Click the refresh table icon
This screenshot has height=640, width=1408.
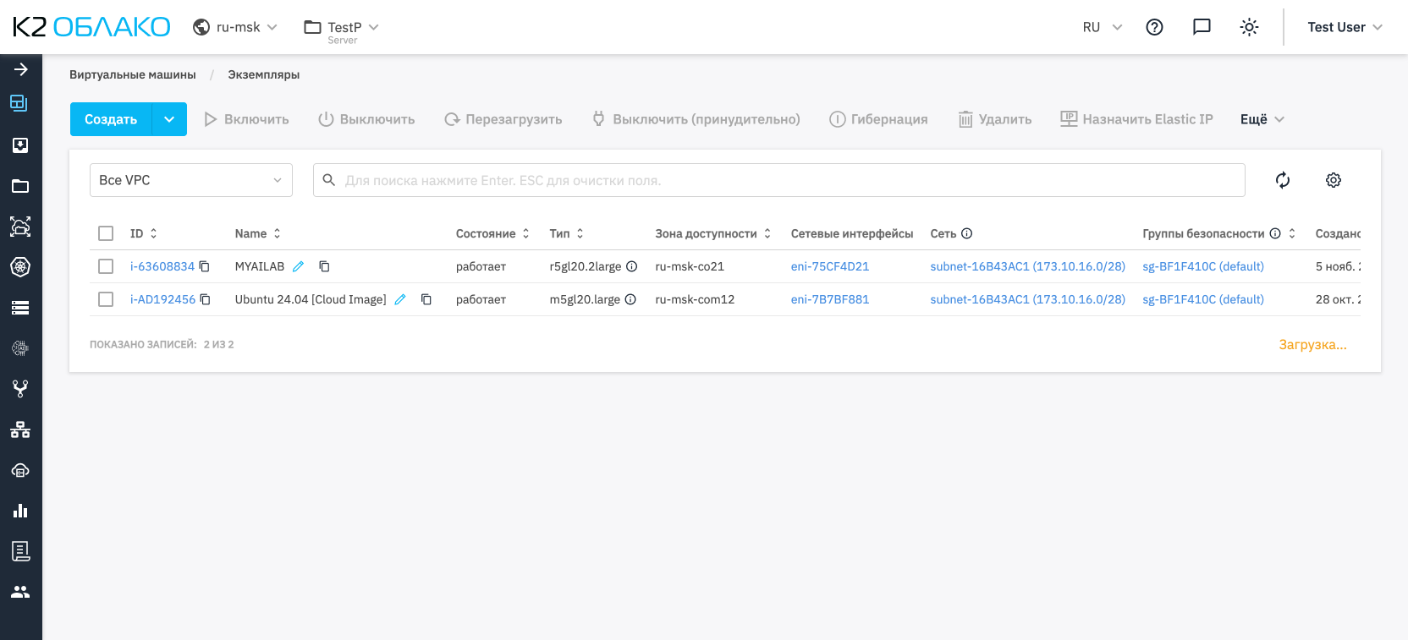pos(1282,180)
